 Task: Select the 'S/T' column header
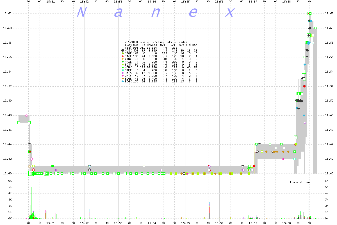173,45
